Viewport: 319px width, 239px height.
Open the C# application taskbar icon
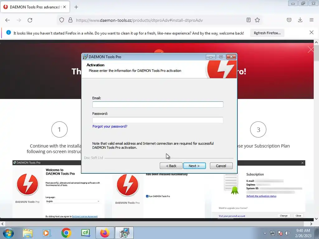tap(85, 233)
